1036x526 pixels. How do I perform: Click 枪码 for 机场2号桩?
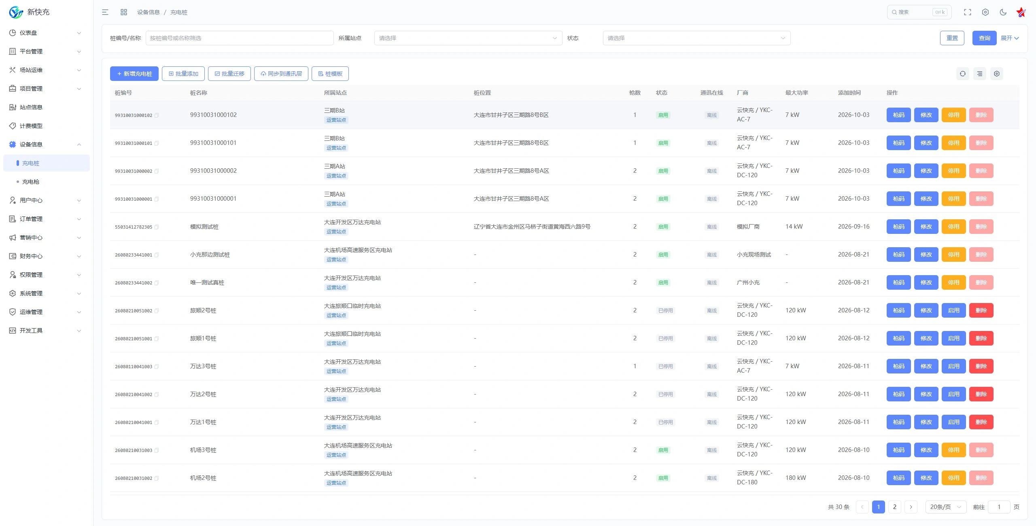tap(899, 478)
